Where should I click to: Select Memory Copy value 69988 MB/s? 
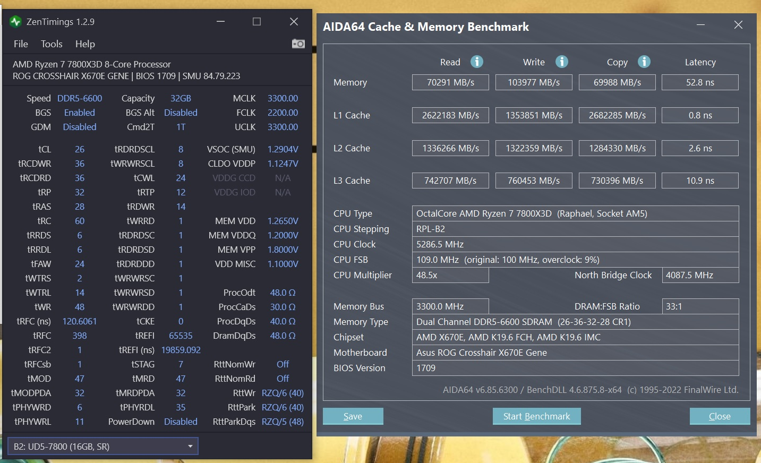[x=617, y=82]
